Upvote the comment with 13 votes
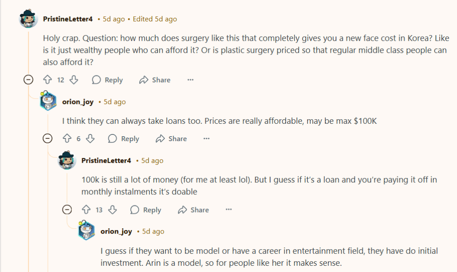This screenshot has height=272, width=457. 86,210
